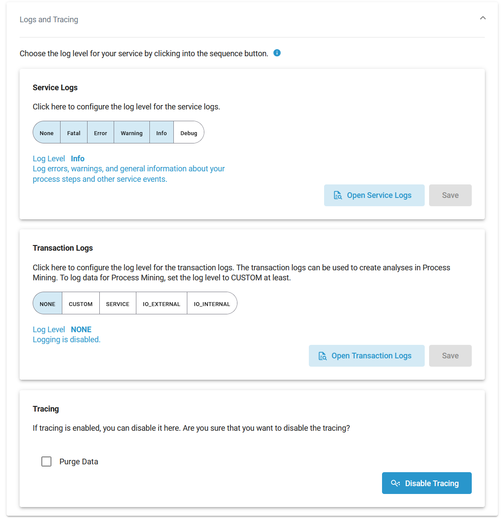Screen dimensions: 504x521
Task: Select IO_INTERNAL transaction log level
Action: click(x=212, y=304)
